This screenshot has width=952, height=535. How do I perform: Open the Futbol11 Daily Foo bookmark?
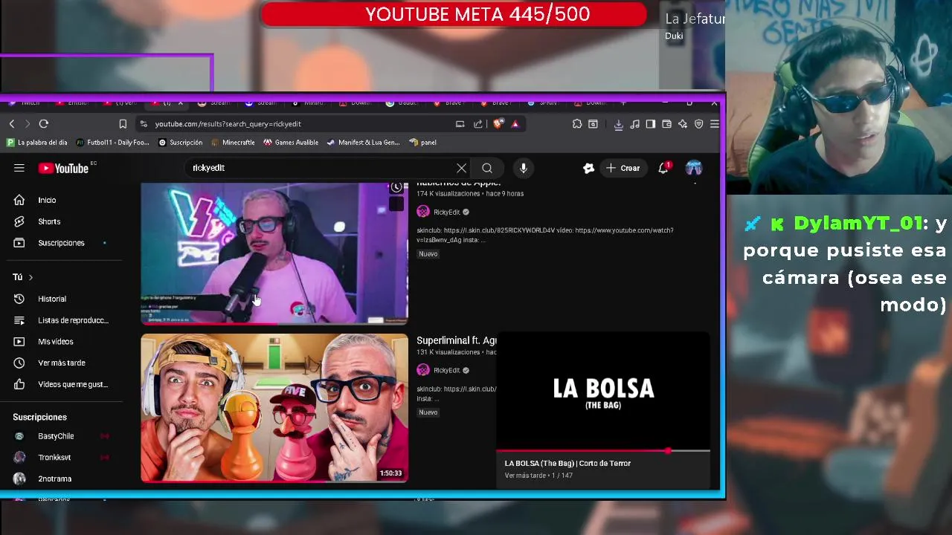point(113,143)
